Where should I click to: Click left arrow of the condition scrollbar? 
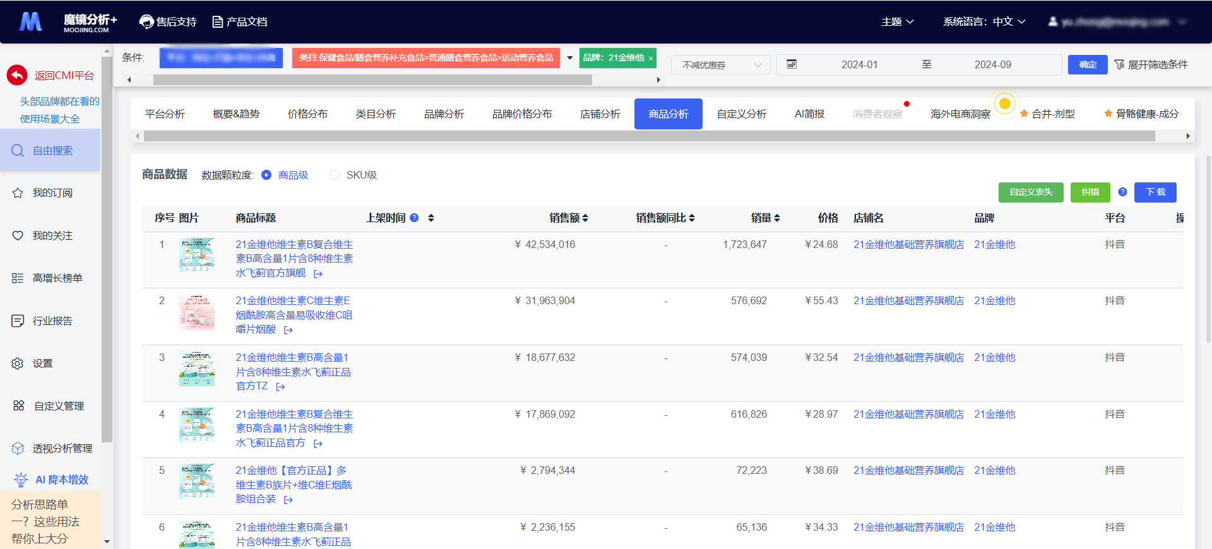(x=129, y=80)
